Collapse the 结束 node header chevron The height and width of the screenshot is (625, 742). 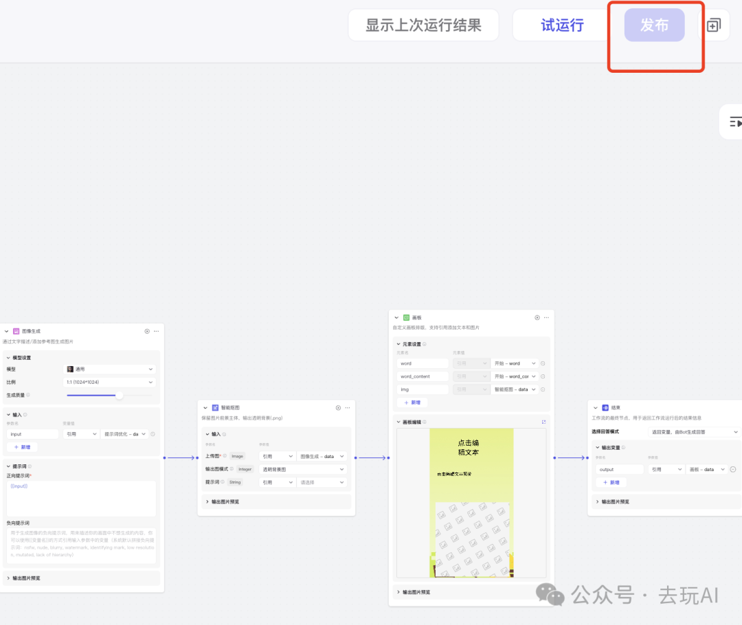pyautogui.click(x=595, y=408)
